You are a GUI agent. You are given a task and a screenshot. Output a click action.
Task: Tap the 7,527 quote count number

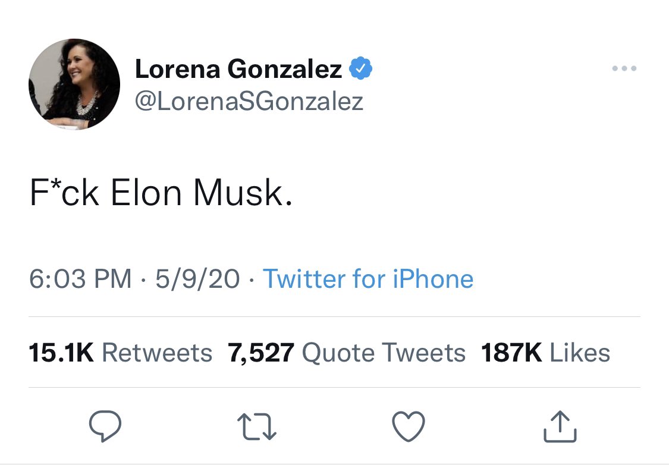(x=261, y=353)
